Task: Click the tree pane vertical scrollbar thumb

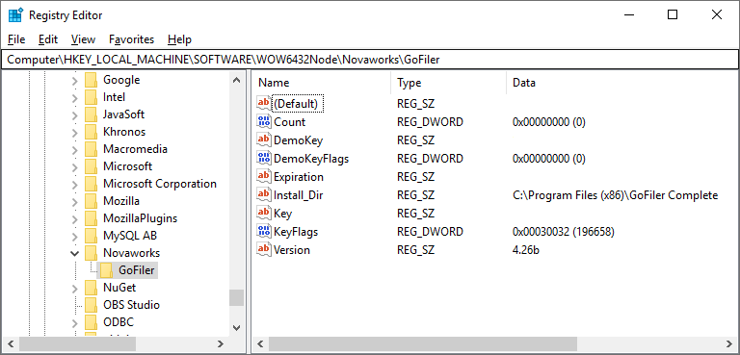Action: pos(236,297)
